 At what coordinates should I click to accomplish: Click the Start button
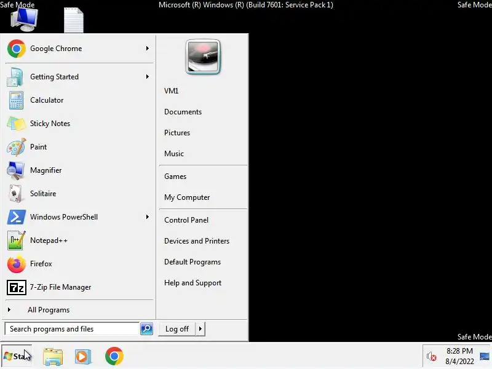[x=17, y=356]
